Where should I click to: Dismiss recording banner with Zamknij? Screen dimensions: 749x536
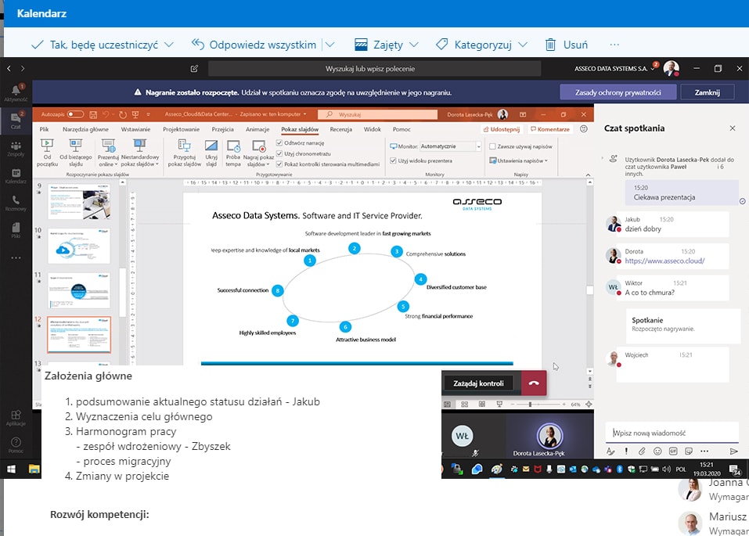click(x=707, y=92)
